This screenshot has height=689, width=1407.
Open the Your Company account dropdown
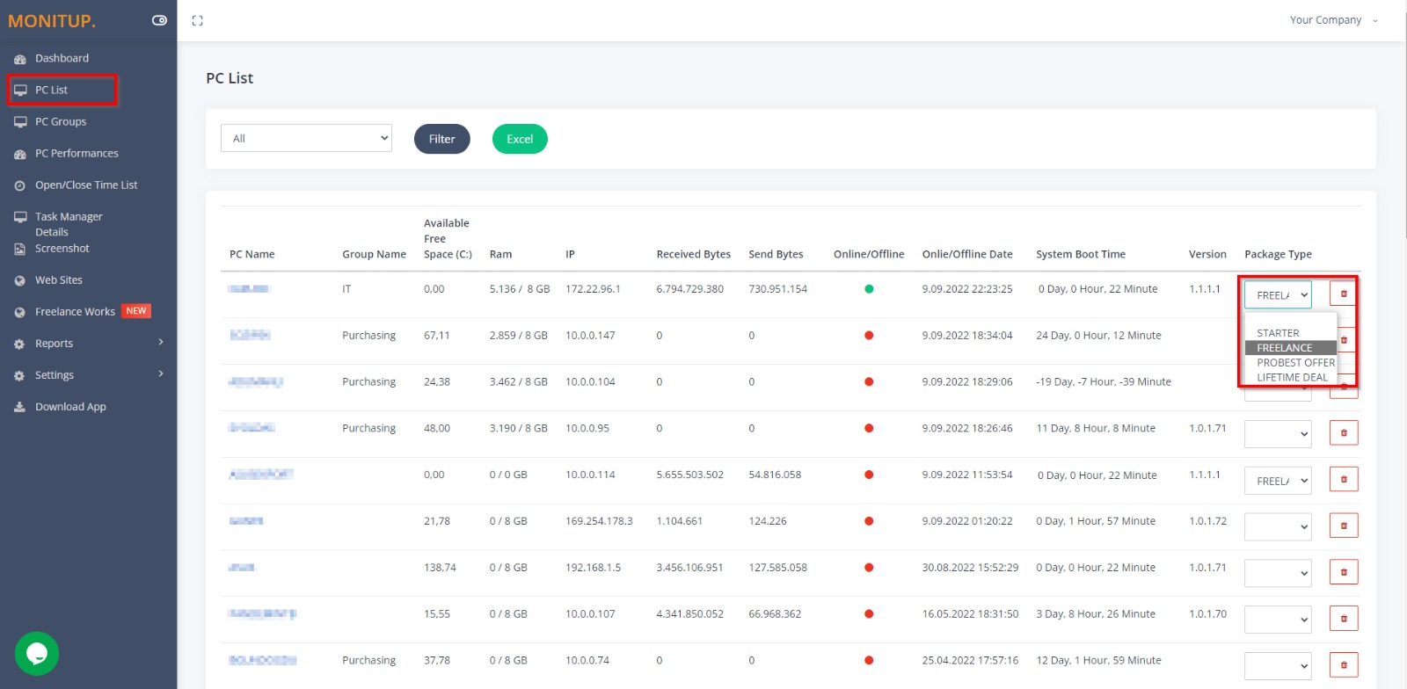1334,20
